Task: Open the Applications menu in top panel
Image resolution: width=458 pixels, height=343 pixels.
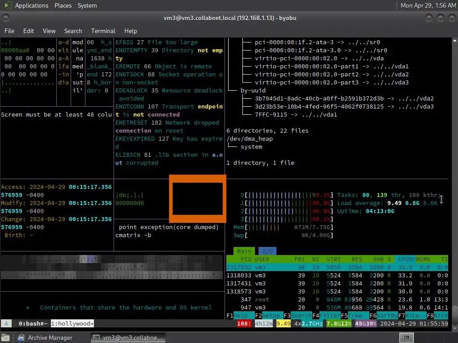Action: click(32, 5)
